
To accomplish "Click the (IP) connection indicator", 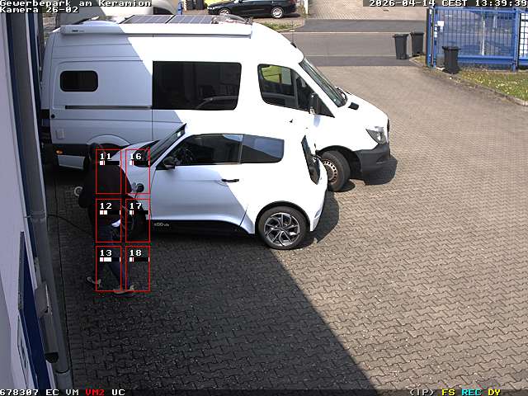I will (422, 392).
